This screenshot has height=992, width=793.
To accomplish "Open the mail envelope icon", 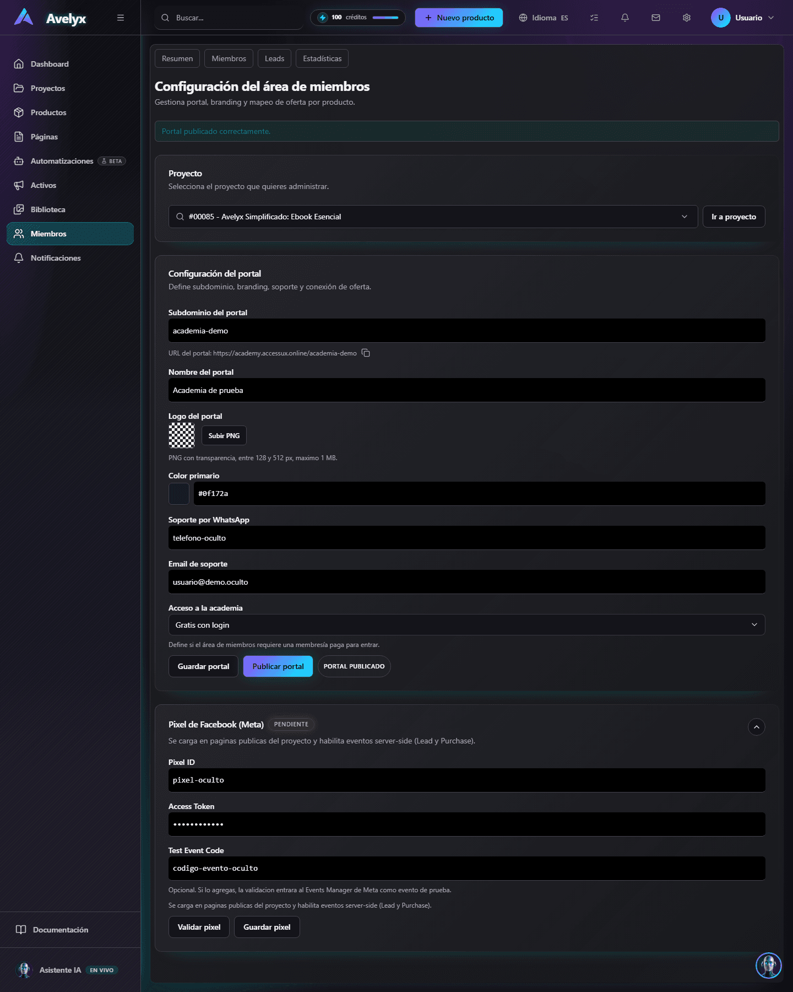I will point(656,18).
